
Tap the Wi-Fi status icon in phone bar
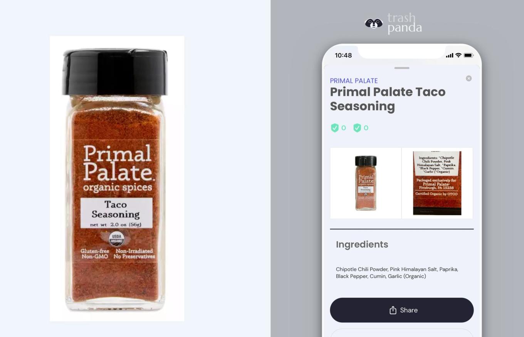click(x=458, y=55)
